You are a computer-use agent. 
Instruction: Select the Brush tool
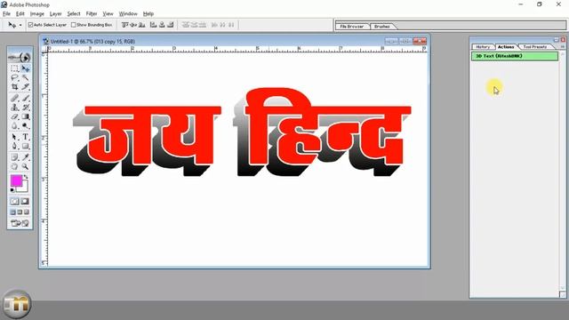coord(26,98)
